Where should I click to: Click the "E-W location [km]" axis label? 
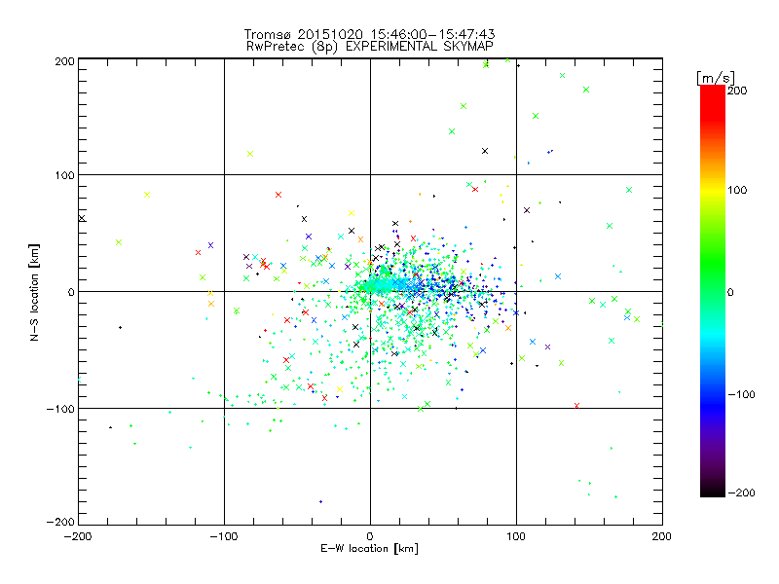pyautogui.click(x=369, y=549)
